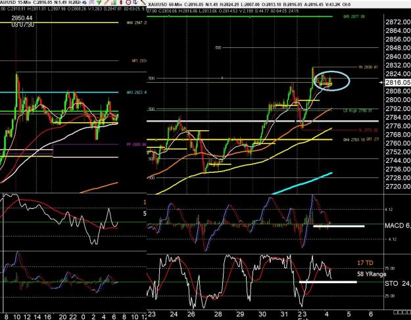This screenshot has height=320, width=411.
Task: Click the up-down arrows toolbar icon
Action: pos(135,2)
